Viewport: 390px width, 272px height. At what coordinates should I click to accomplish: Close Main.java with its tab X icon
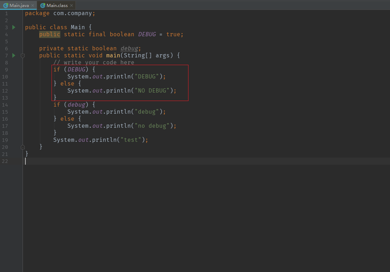click(32, 5)
